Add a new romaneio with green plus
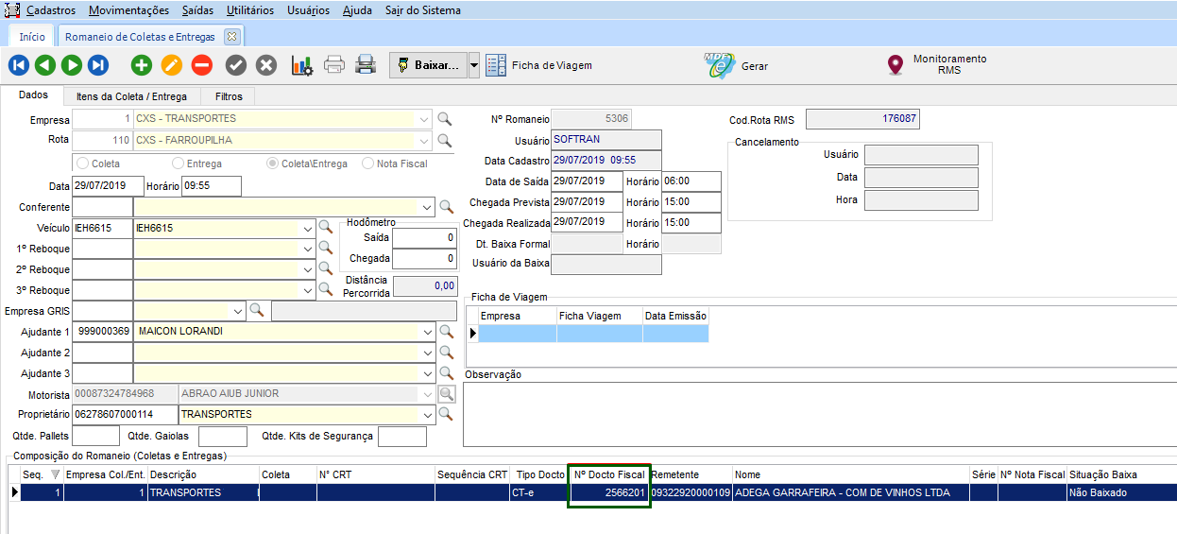This screenshot has height=534, width=1177. pos(142,65)
